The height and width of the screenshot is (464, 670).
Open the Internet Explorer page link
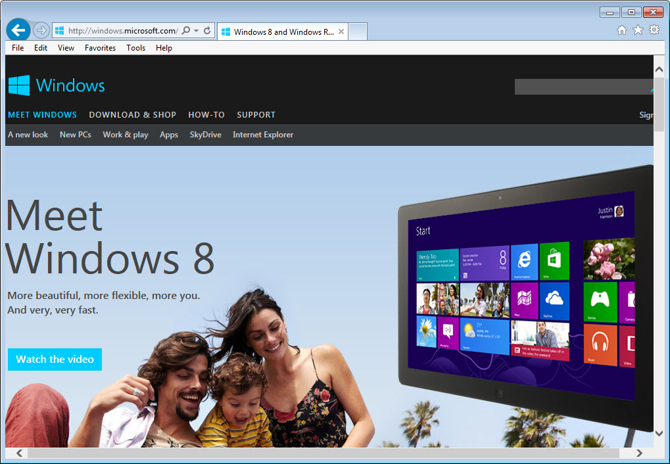[x=263, y=135]
